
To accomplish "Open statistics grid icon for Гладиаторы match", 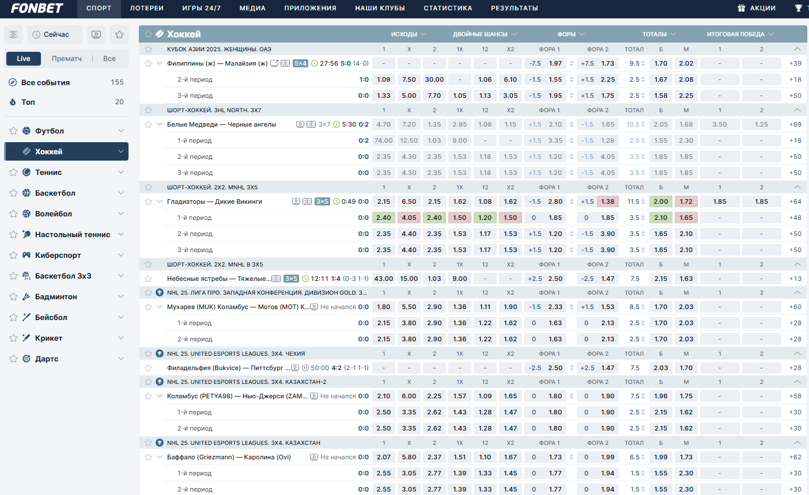I will click(307, 201).
